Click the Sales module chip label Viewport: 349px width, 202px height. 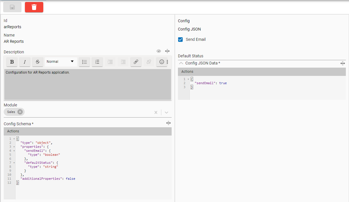(x=11, y=112)
